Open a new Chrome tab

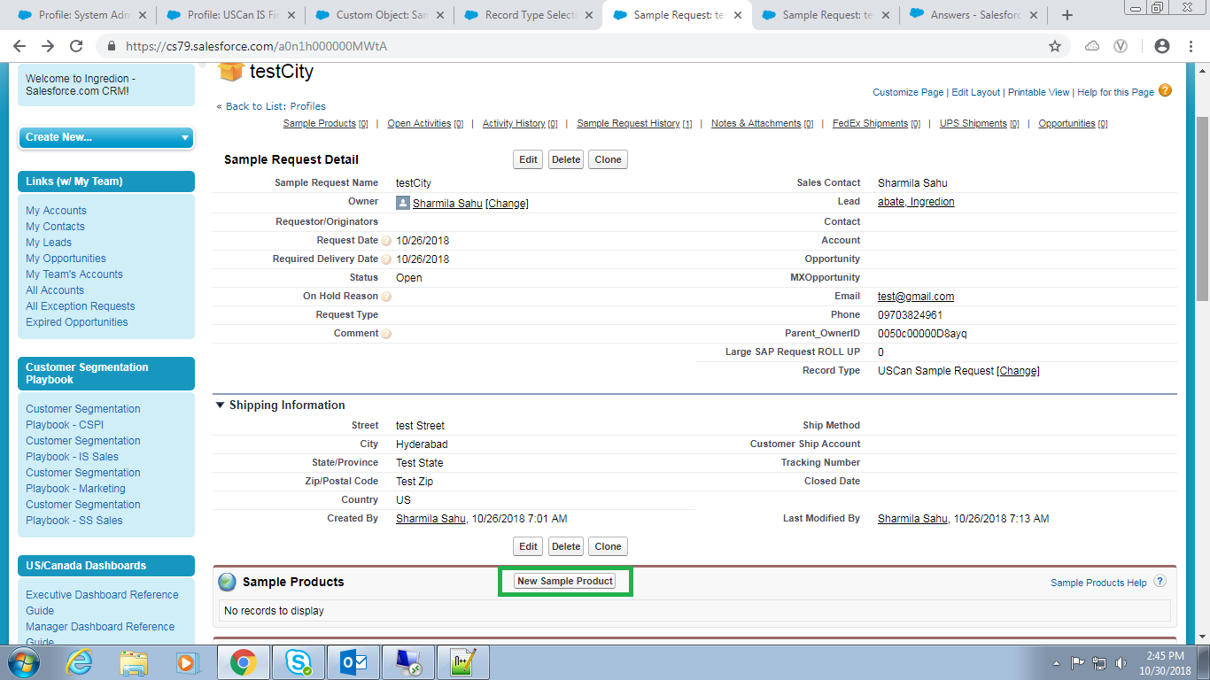coord(1067,15)
